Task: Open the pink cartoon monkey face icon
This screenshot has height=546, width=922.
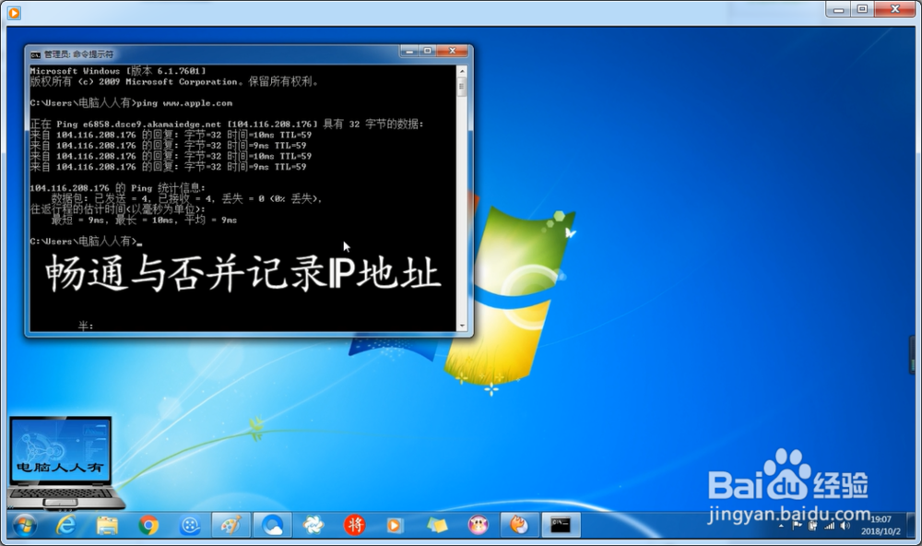Action: (x=478, y=525)
